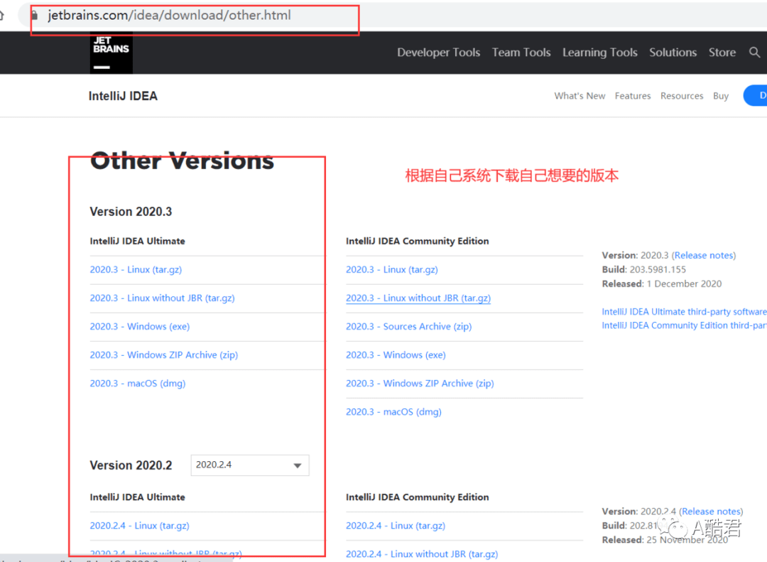Download Community 2020.2.4 - Linux (tar.gz)
767x562 pixels.
(x=396, y=526)
